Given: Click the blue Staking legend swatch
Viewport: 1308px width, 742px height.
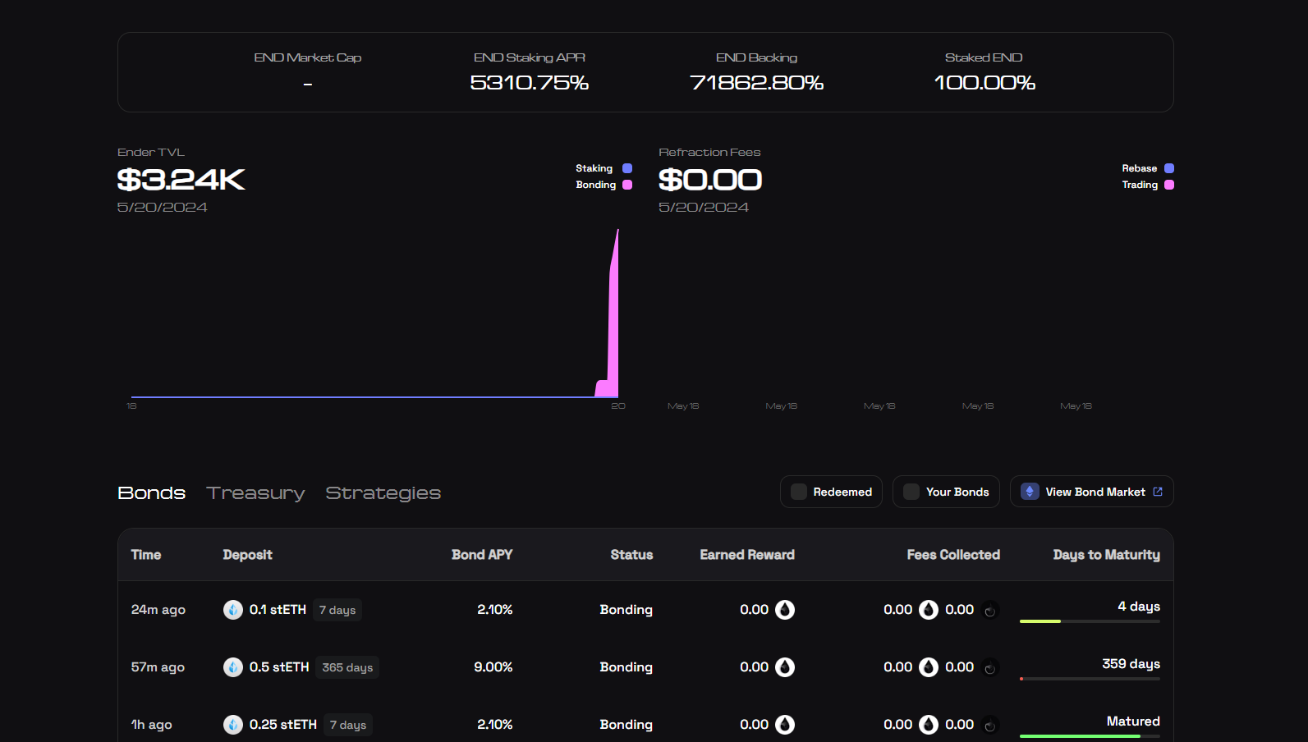Looking at the screenshot, I should pyautogui.click(x=627, y=168).
